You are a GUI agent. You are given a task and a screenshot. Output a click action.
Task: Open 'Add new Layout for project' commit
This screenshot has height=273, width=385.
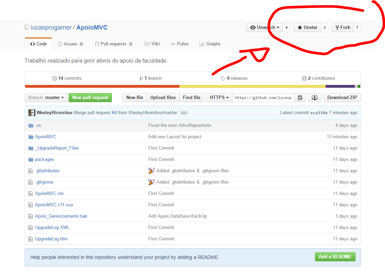click(175, 137)
